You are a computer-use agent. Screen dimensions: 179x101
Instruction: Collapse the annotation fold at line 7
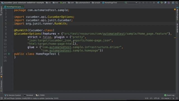[x=13, y=30]
